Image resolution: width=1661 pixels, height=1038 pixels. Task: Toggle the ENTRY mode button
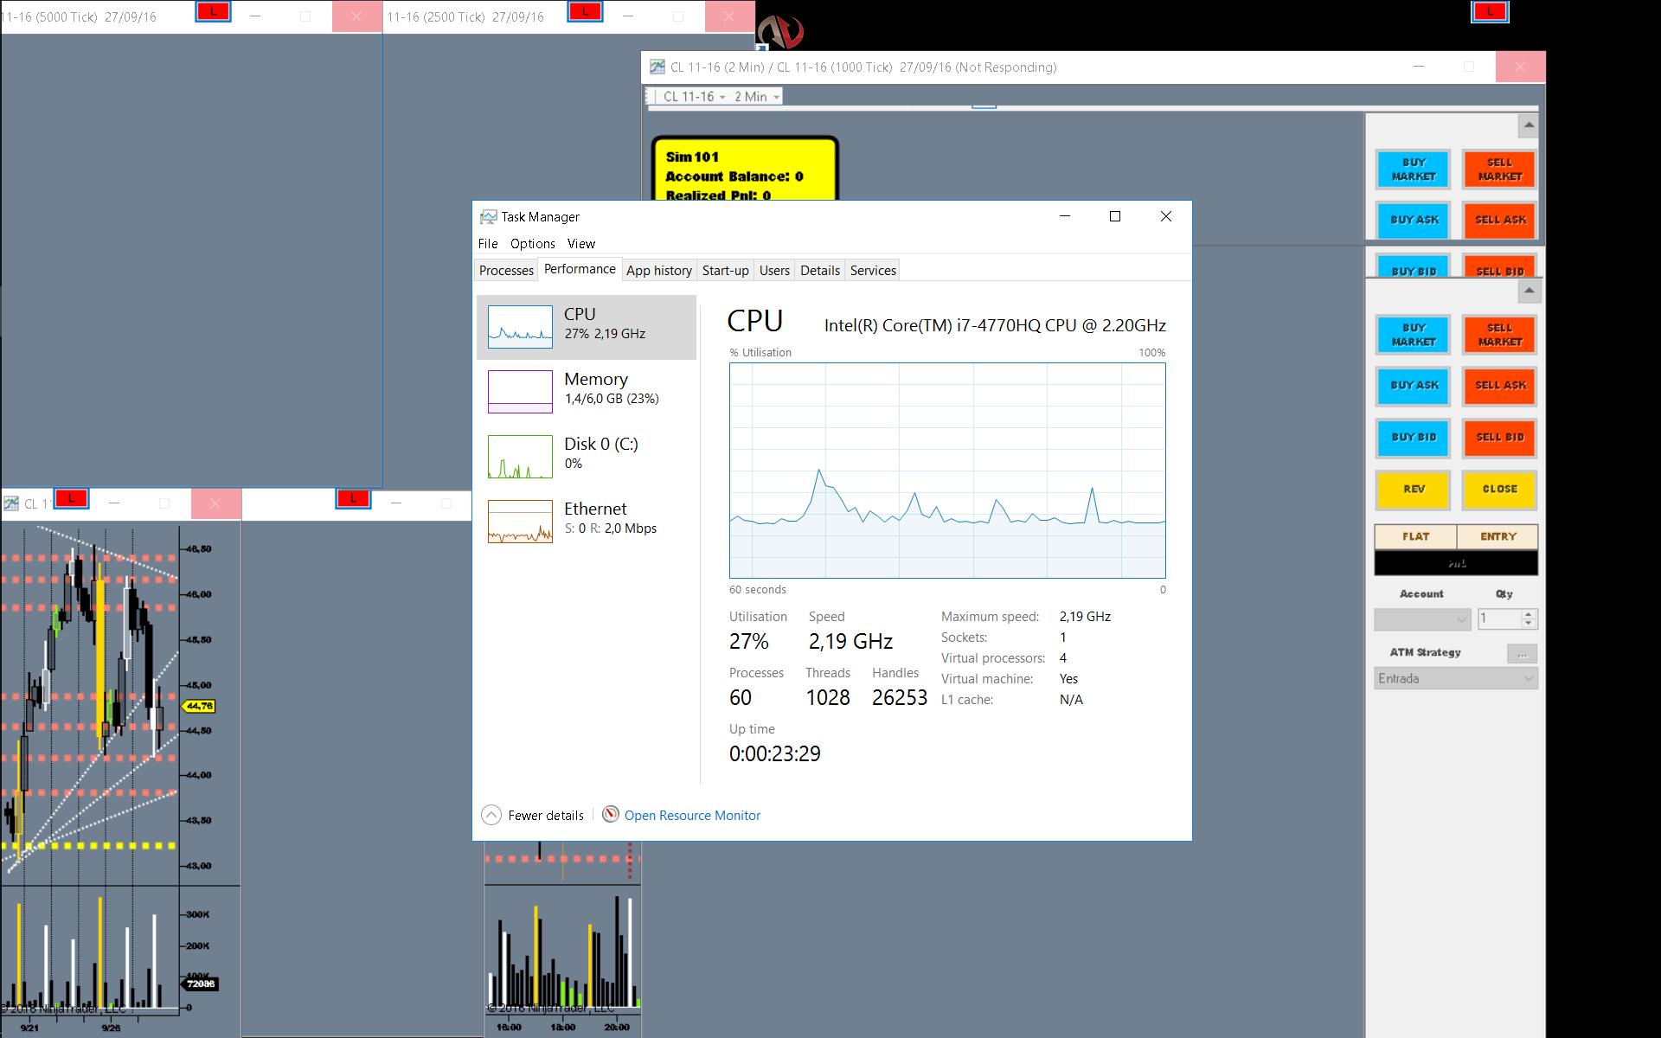point(1497,536)
